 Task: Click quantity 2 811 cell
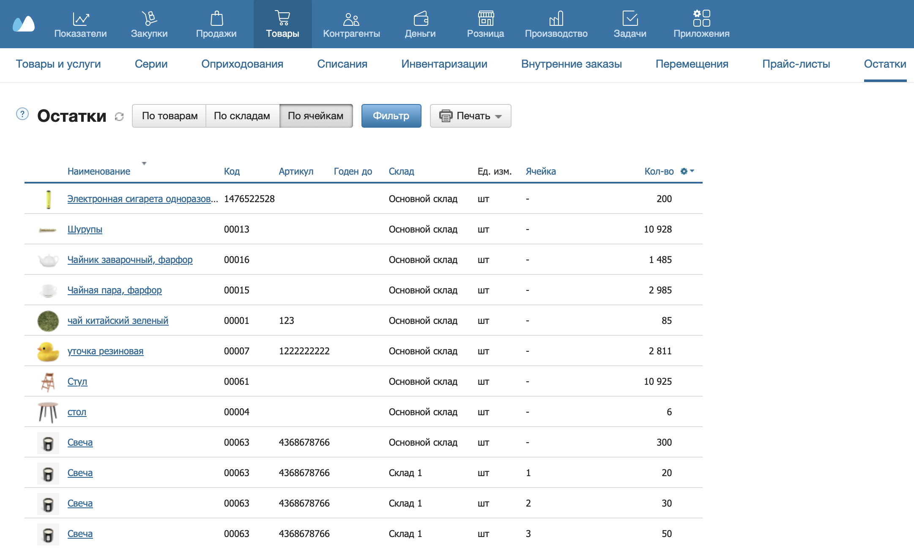(x=660, y=351)
